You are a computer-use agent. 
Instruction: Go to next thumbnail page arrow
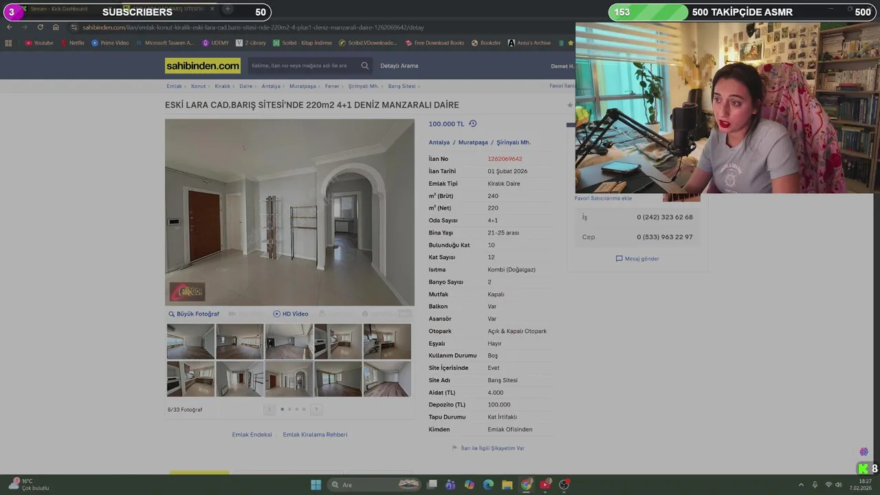(316, 409)
